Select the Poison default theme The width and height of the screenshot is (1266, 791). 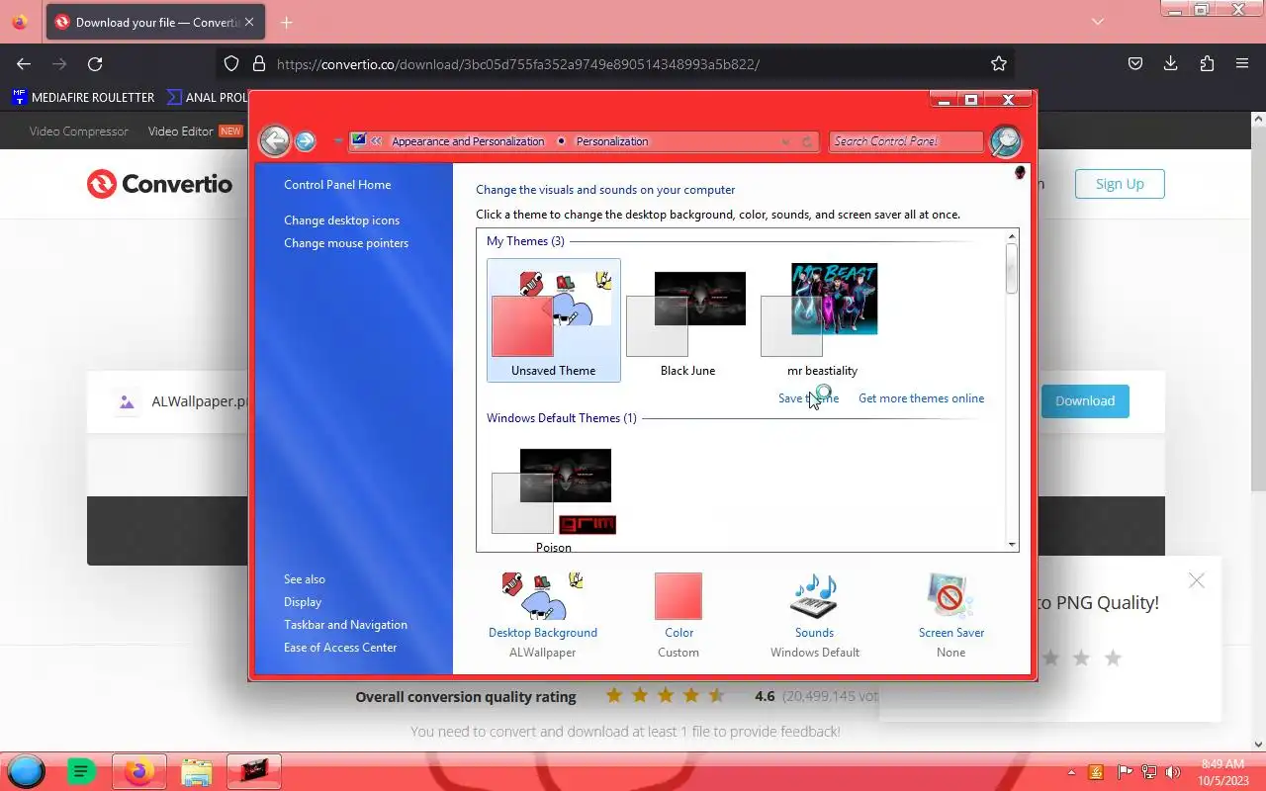point(554,497)
